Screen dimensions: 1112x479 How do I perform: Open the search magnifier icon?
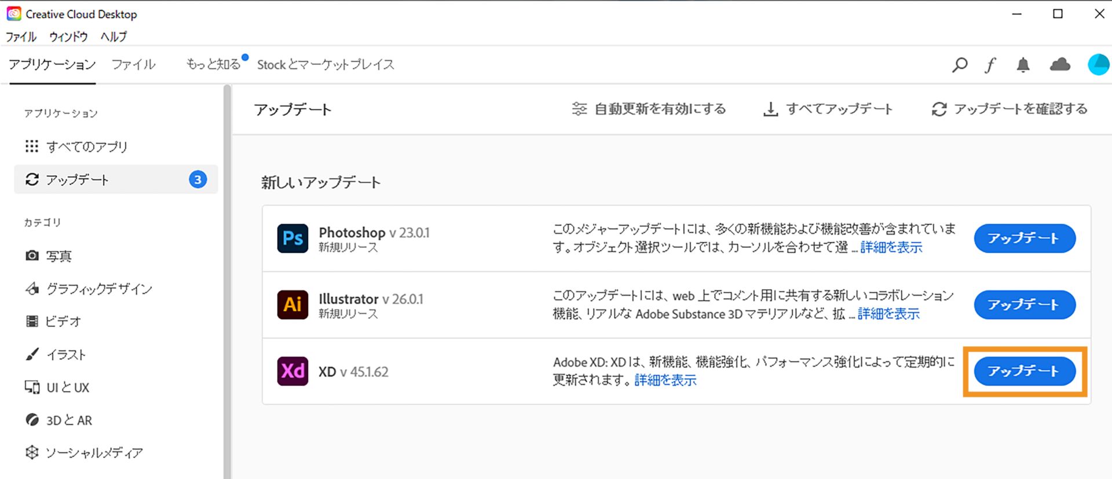coord(959,64)
